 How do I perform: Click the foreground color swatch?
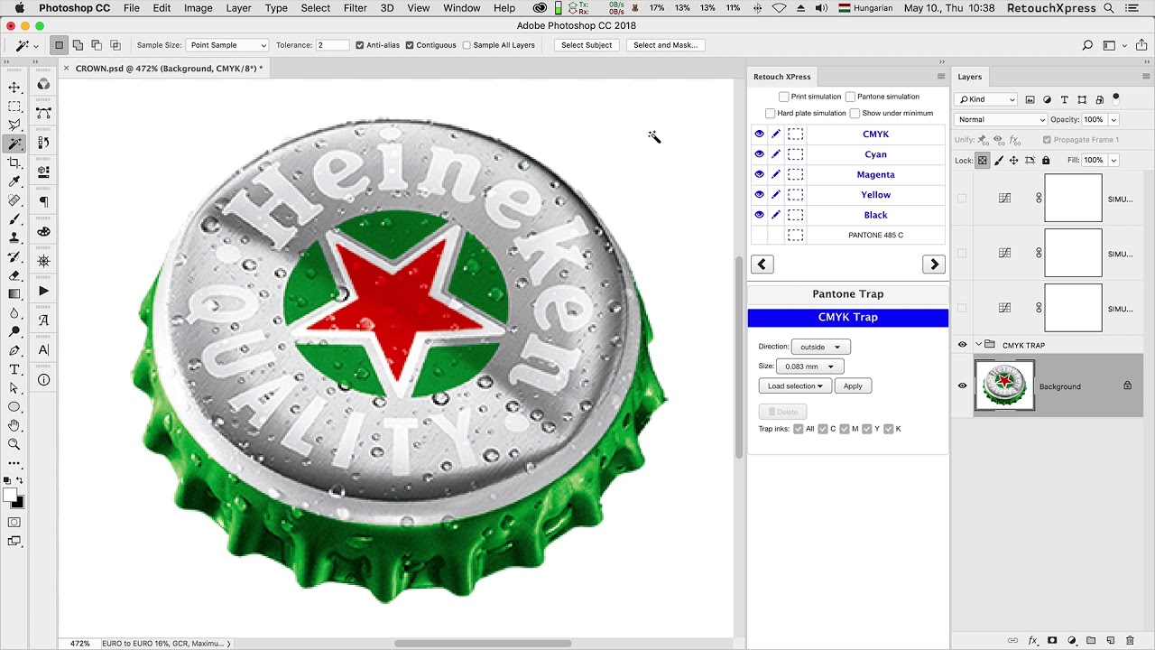(x=10, y=496)
